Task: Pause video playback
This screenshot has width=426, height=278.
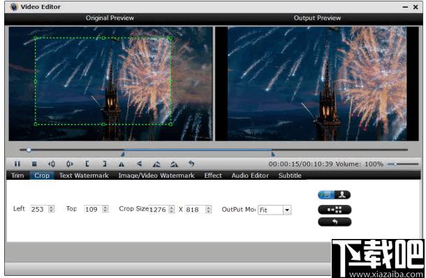Action: 17,164
